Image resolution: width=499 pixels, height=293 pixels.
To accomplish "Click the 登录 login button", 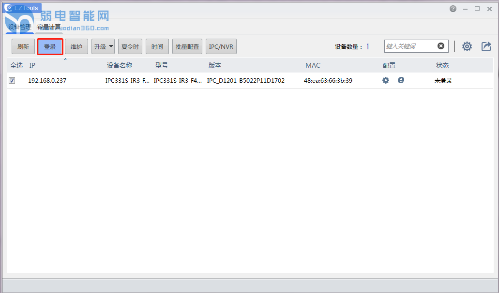I will pos(50,47).
